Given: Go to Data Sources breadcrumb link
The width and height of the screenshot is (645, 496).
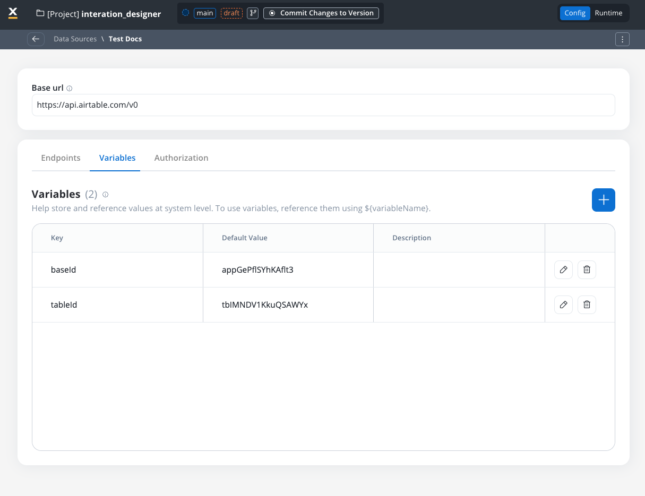Looking at the screenshot, I should [x=75, y=39].
